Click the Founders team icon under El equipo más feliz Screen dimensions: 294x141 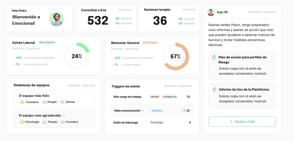(x=22, y=102)
